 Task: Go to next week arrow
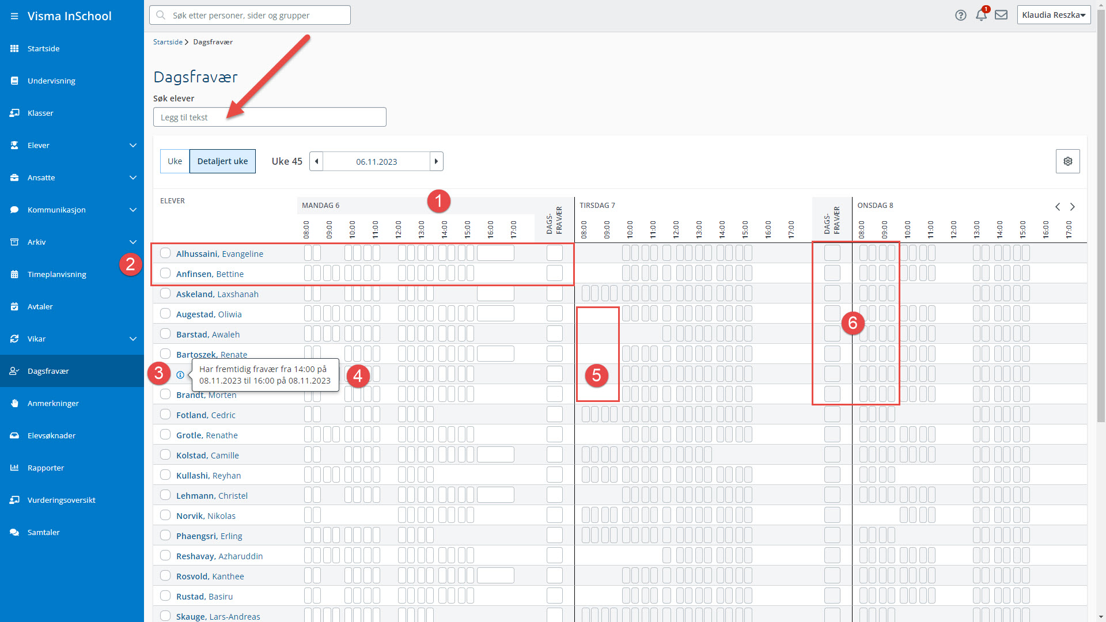pyautogui.click(x=436, y=161)
